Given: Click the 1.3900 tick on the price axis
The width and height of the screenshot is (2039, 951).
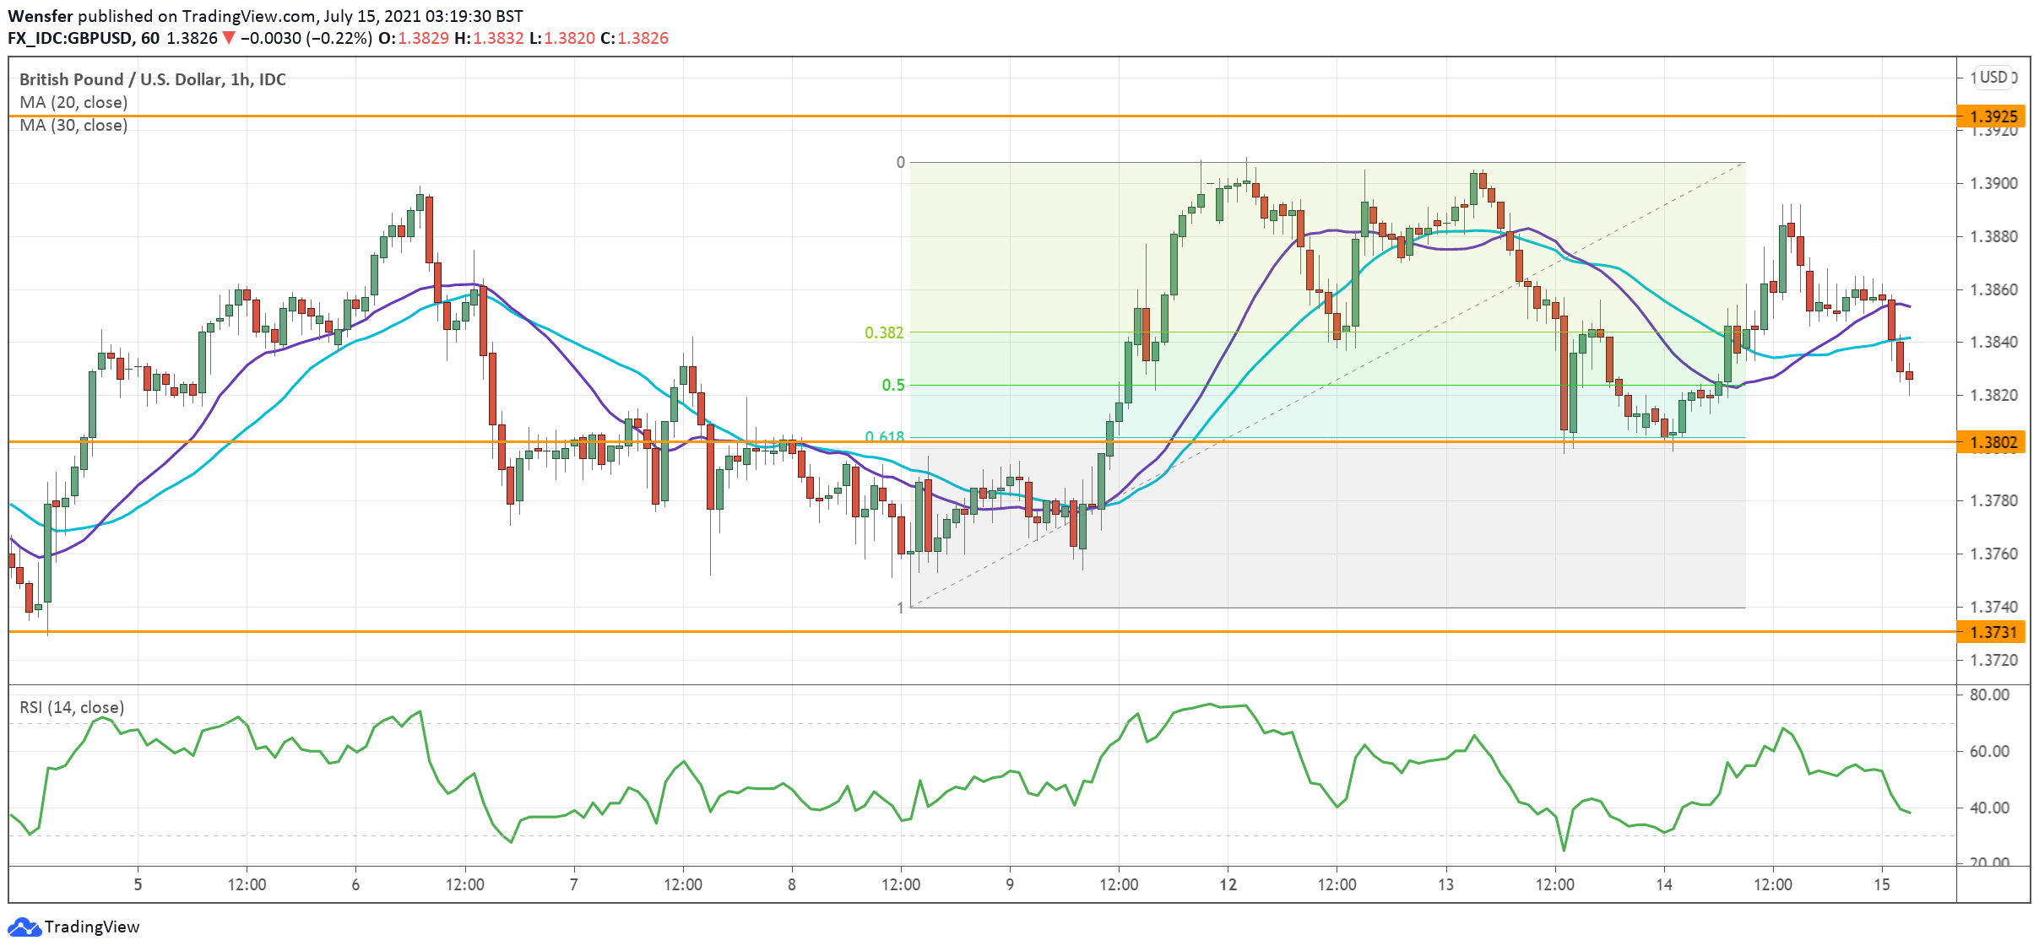Looking at the screenshot, I should tap(1993, 184).
